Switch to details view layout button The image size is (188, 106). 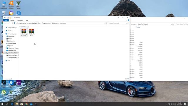click(126, 79)
